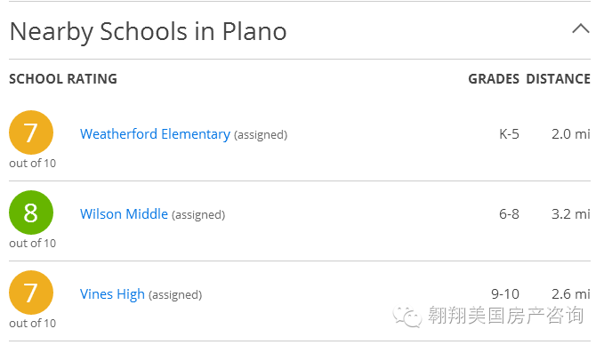
Task: Open the Vines High school link
Action: click(112, 294)
